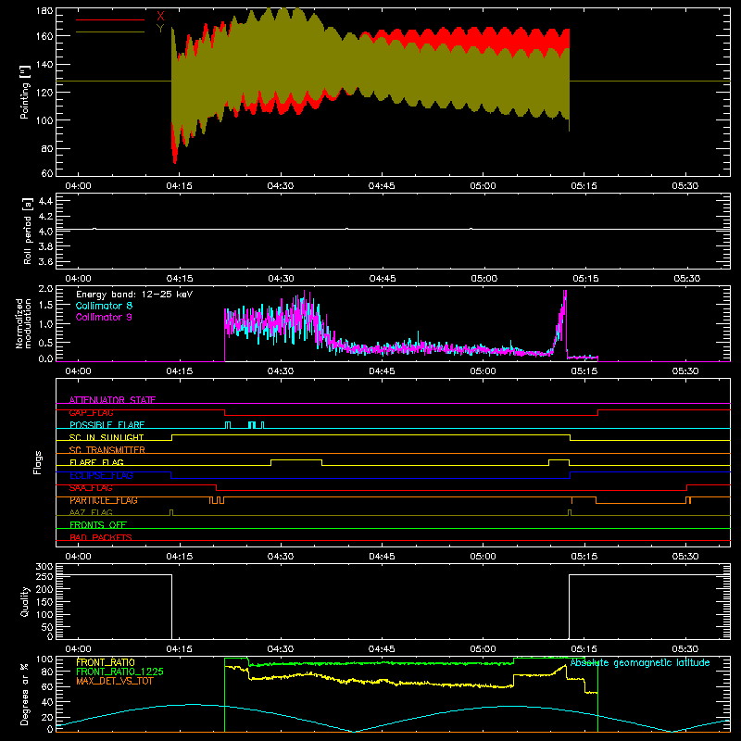Viewport: 741px width, 741px height.
Task: Click the green FRONT_RATIO_1225 legend entry
Action: [x=119, y=672]
